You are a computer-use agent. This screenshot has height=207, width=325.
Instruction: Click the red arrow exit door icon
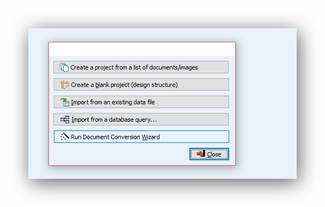click(201, 154)
